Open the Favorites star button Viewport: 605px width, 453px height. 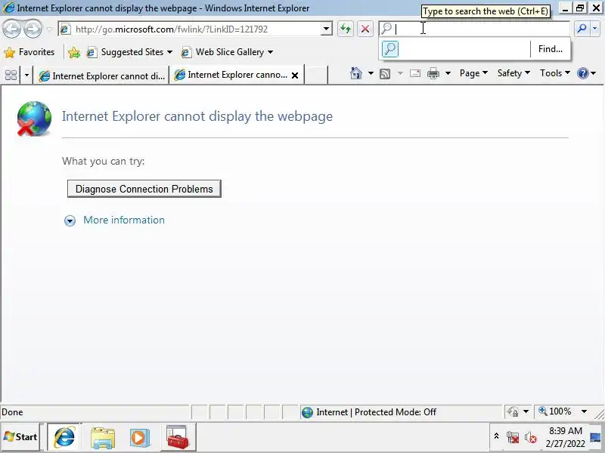(29, 52)
